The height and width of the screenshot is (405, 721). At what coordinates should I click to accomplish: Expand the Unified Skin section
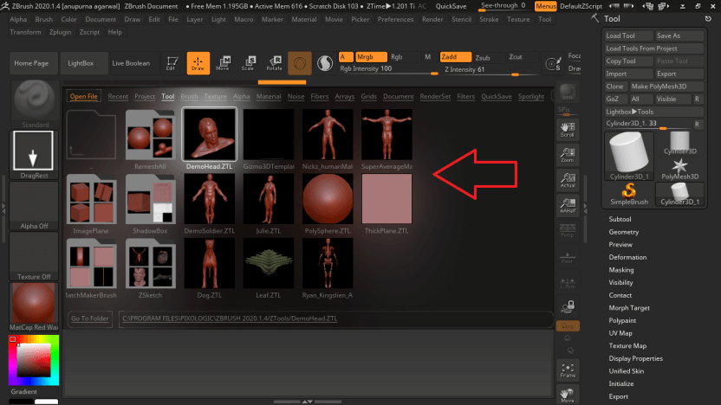click(627, 371)
